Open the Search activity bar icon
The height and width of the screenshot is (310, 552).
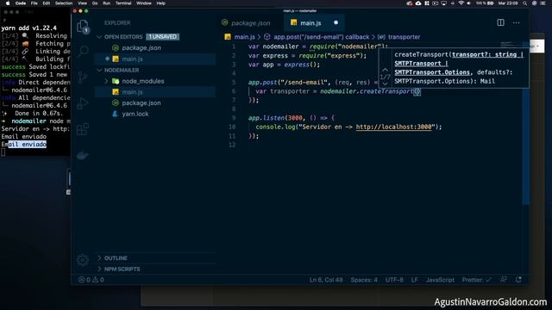(83, 52)
